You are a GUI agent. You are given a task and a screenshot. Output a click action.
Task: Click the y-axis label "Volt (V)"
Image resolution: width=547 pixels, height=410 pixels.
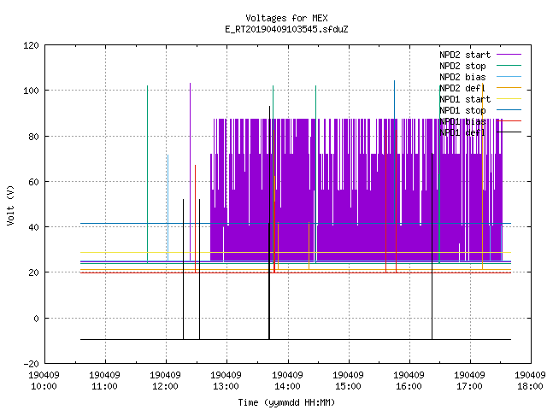tap(11, 205)
